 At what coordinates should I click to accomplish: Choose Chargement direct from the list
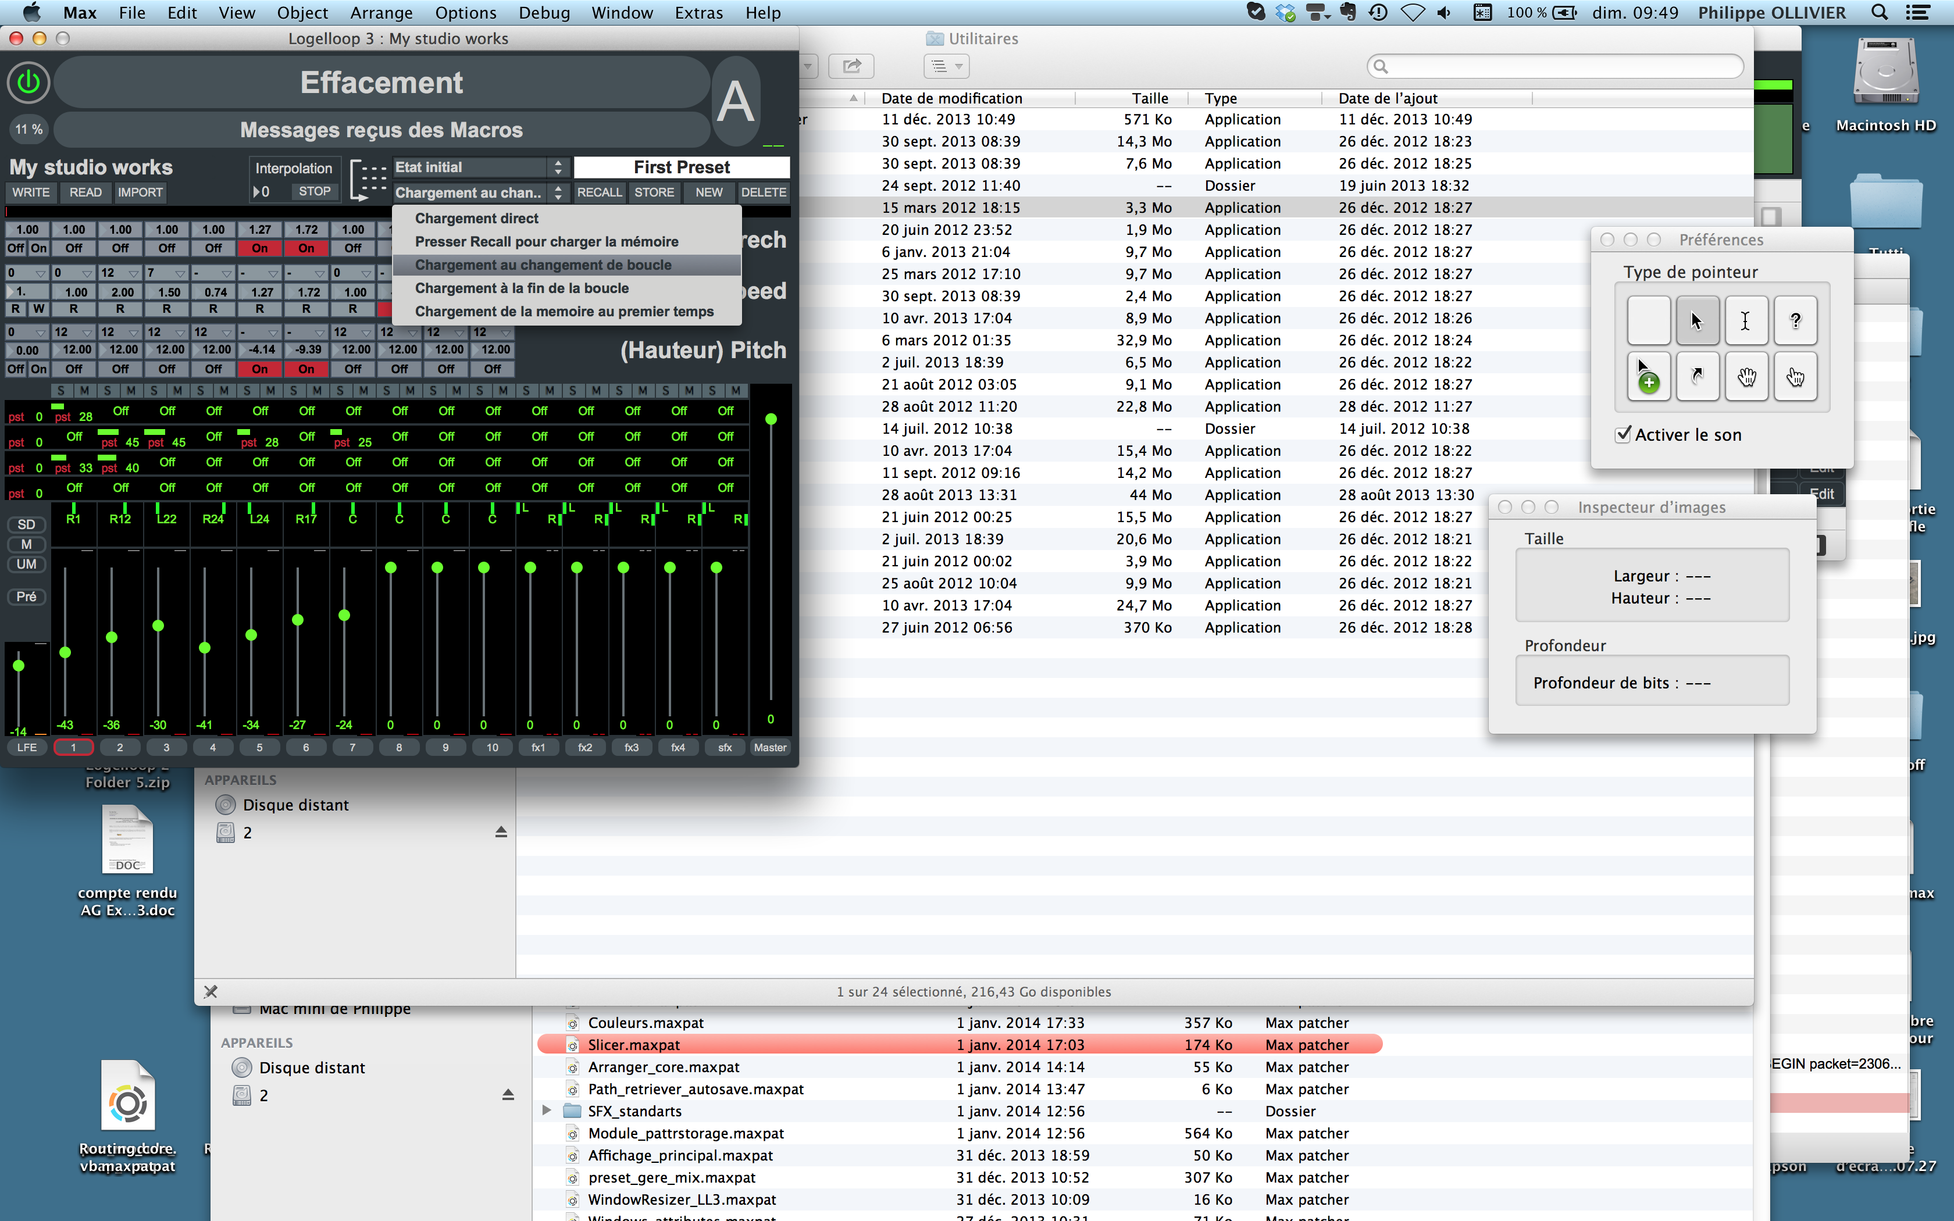[x=566, y=218]
